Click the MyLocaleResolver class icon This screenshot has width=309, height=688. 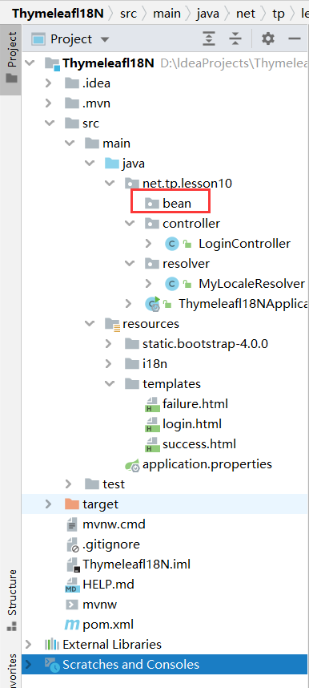(x=172, y=284)
